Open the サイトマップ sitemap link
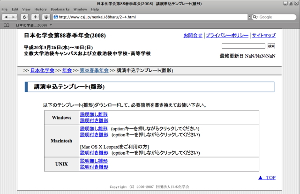 [x=263, y=36]
